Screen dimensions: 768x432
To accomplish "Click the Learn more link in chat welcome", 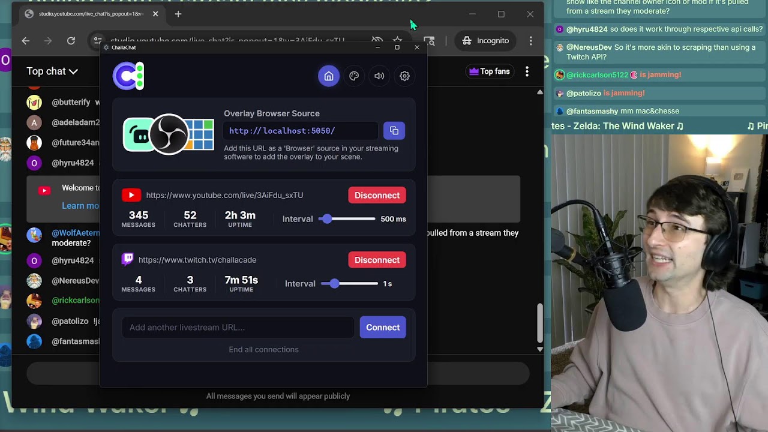I will coord(80,206).
